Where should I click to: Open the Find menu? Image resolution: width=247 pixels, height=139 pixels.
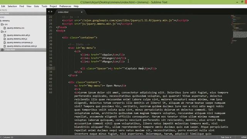pos(22,6)
